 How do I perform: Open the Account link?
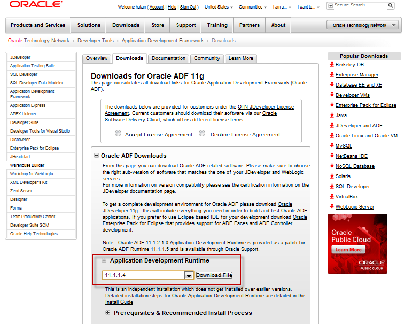coord(157,7)
